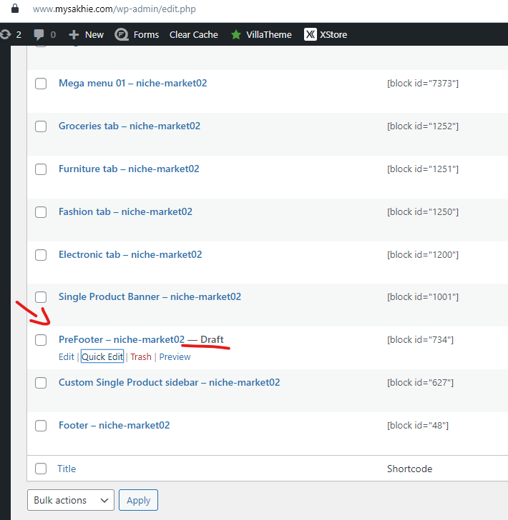Viewport: 508px width, 520px height.
Task: Select shortcode [block id="1200"]
Action: pyautogui.click(x=423, y=254)
